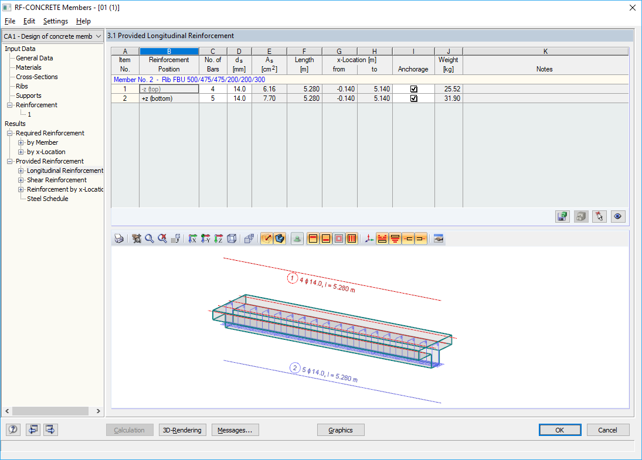Click the 3D-Rendering button
The width and height of the screenshot is (642, 460).
click(x=182, y=430)
